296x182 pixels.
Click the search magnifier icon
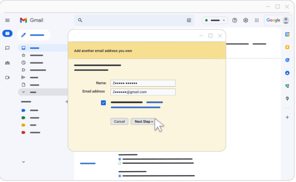click(80, 20)
